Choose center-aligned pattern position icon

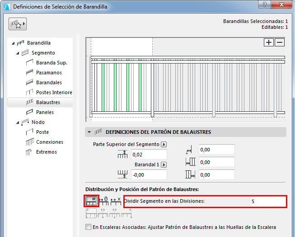[103, 213]
